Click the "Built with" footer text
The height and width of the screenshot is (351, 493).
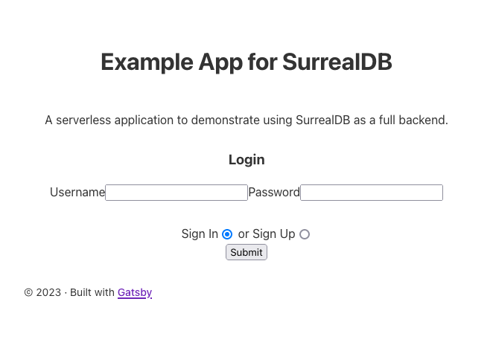[x=92, y=292]
